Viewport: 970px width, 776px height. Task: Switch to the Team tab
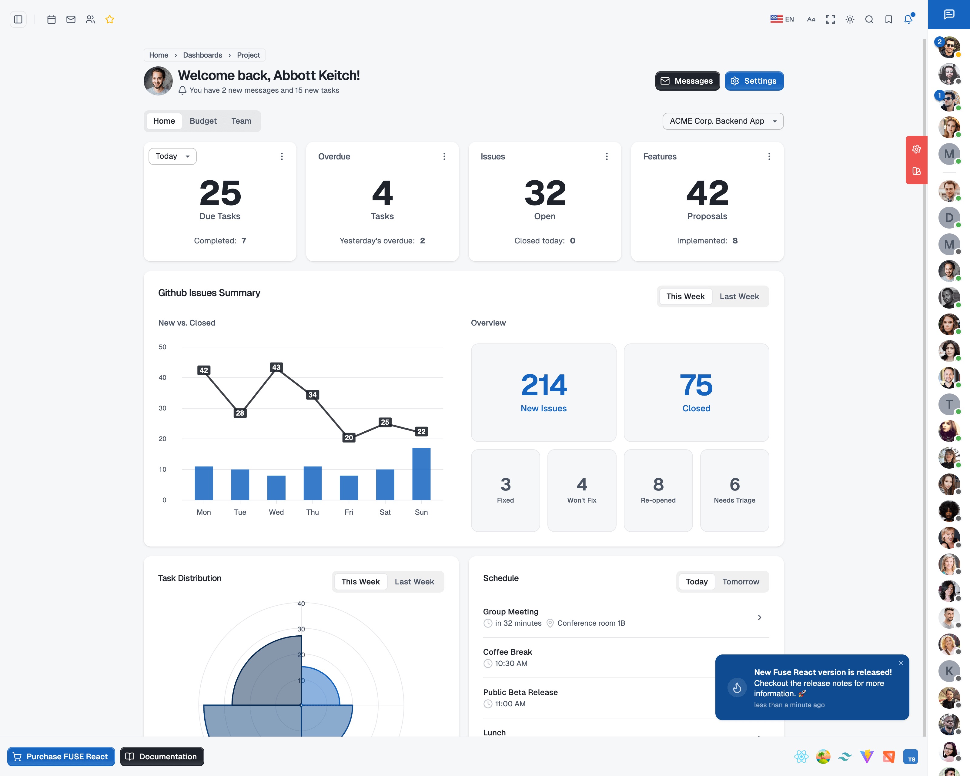[241, 121]
